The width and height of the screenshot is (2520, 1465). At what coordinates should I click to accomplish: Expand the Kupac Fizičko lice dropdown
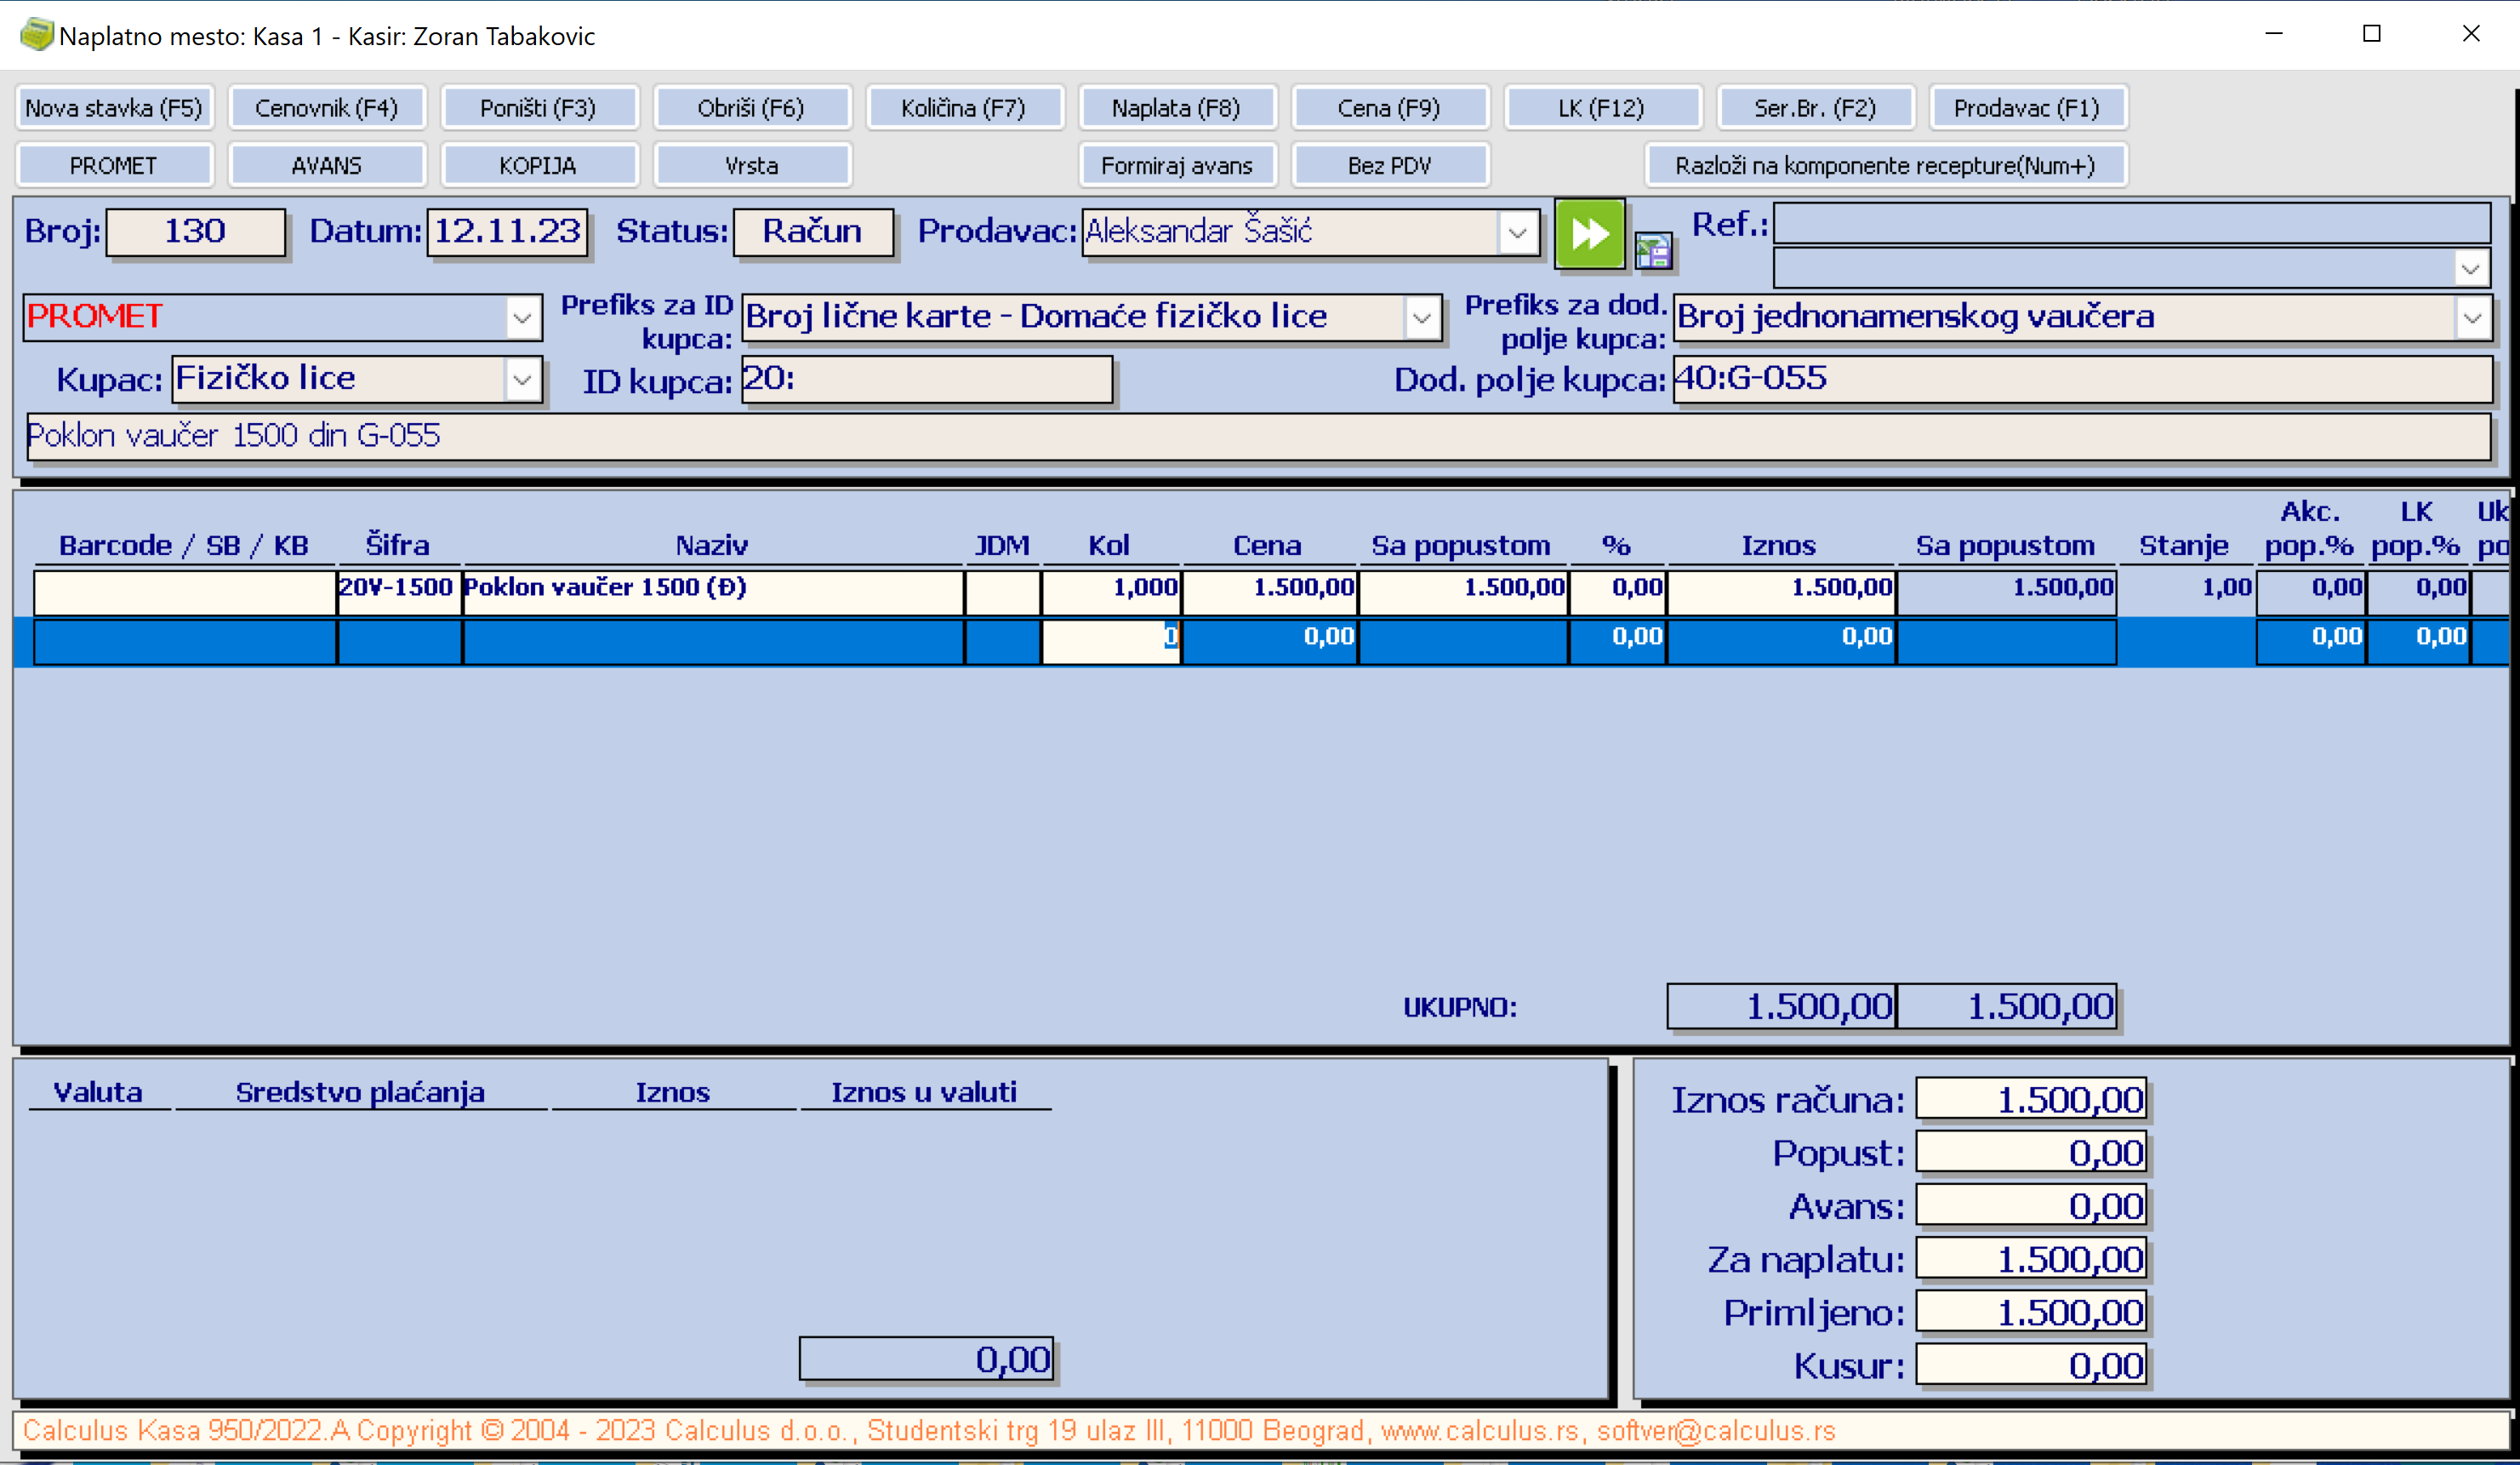tap(522, 381)
